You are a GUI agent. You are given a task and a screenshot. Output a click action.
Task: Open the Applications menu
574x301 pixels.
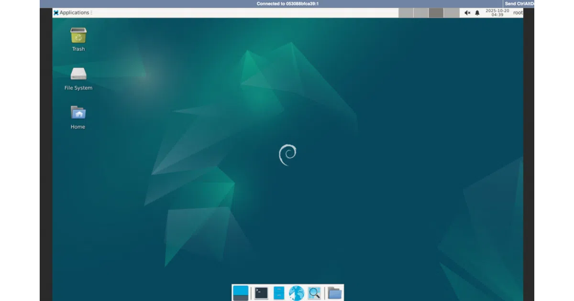[72, 13]
